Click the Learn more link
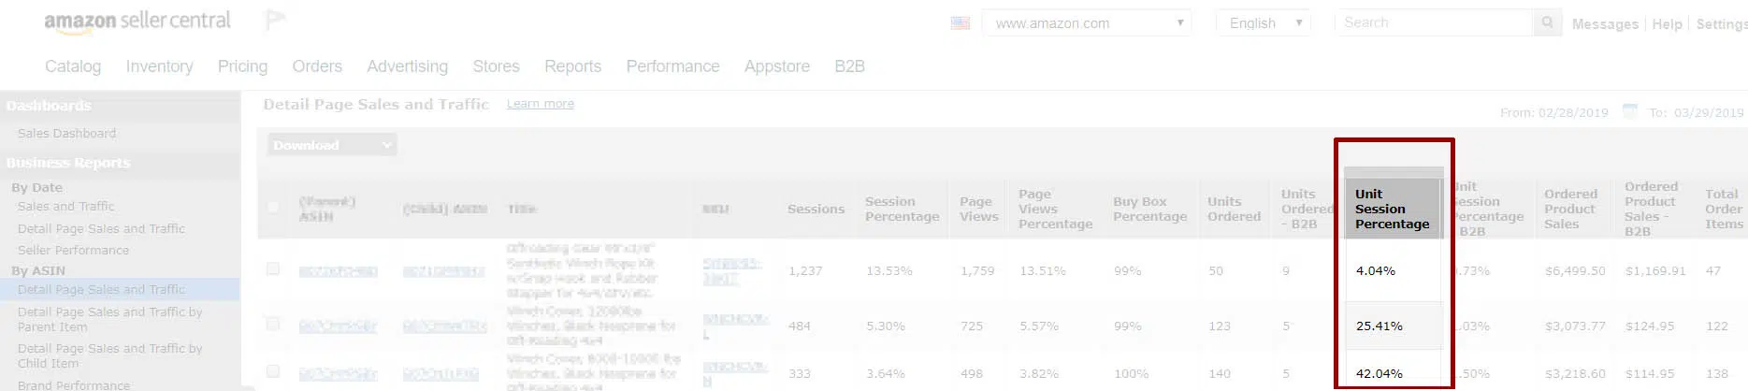 (x=541, y=104)
